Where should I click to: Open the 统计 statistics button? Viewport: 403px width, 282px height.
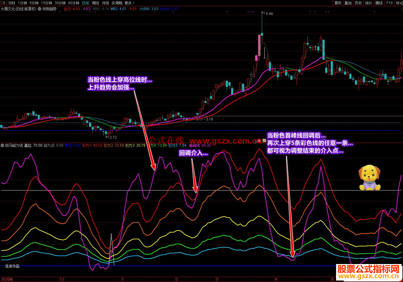point(369,3)
